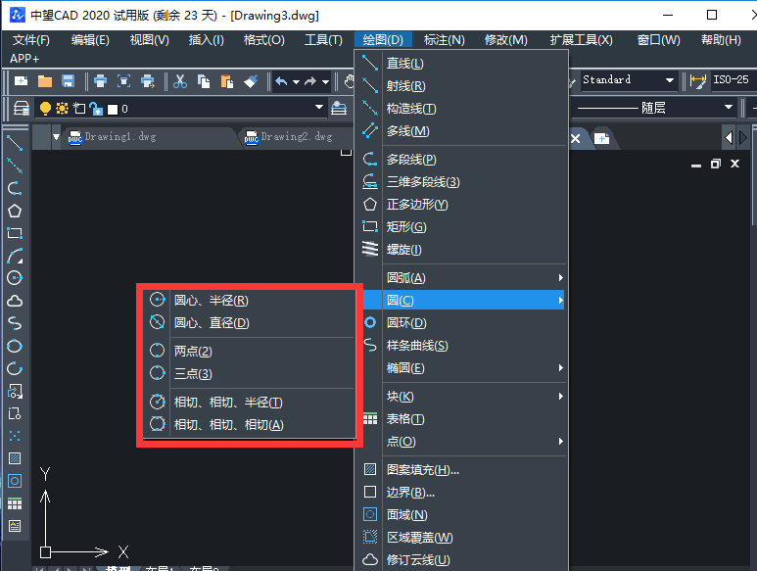Click the layer color swatch in layer bar
This screenshot has height=571, width=757.
coord(112,109)
